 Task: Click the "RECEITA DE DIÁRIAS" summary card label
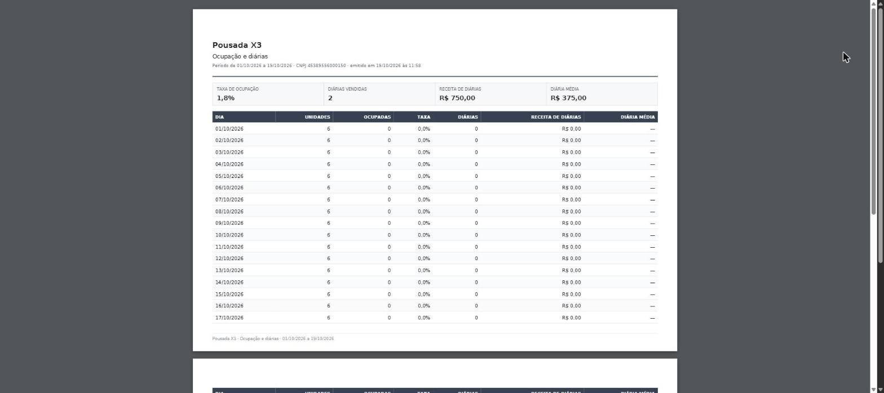tap(460, 89)
